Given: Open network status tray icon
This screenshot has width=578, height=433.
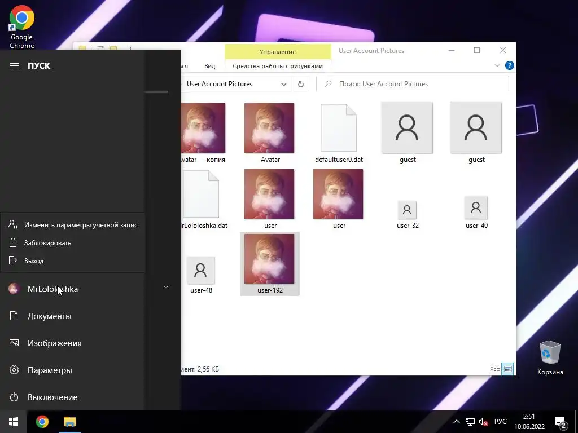Looking at the screenshot, I should 470,422.
